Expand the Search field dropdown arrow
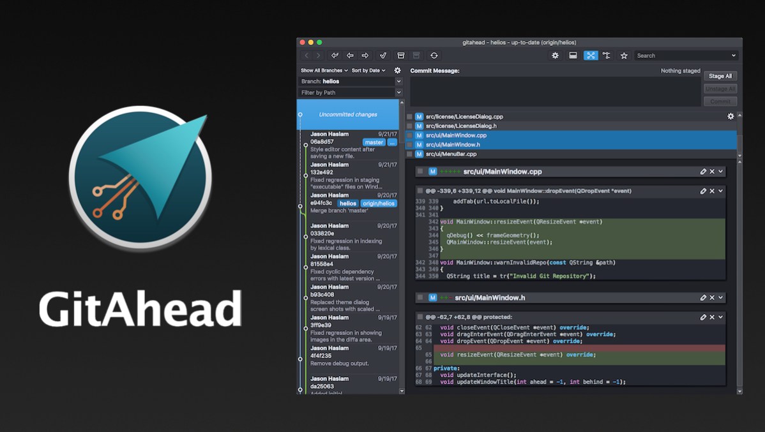The image size is (765, 432). pos(733,56)
